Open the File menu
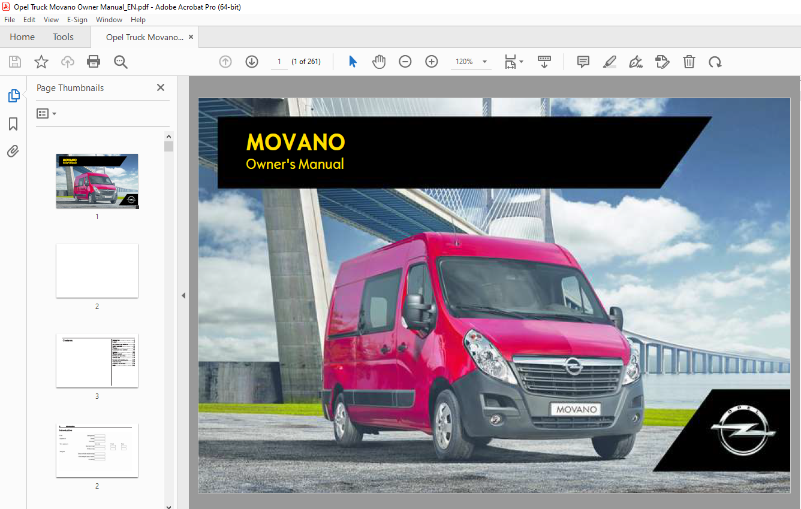 [10, 20]
